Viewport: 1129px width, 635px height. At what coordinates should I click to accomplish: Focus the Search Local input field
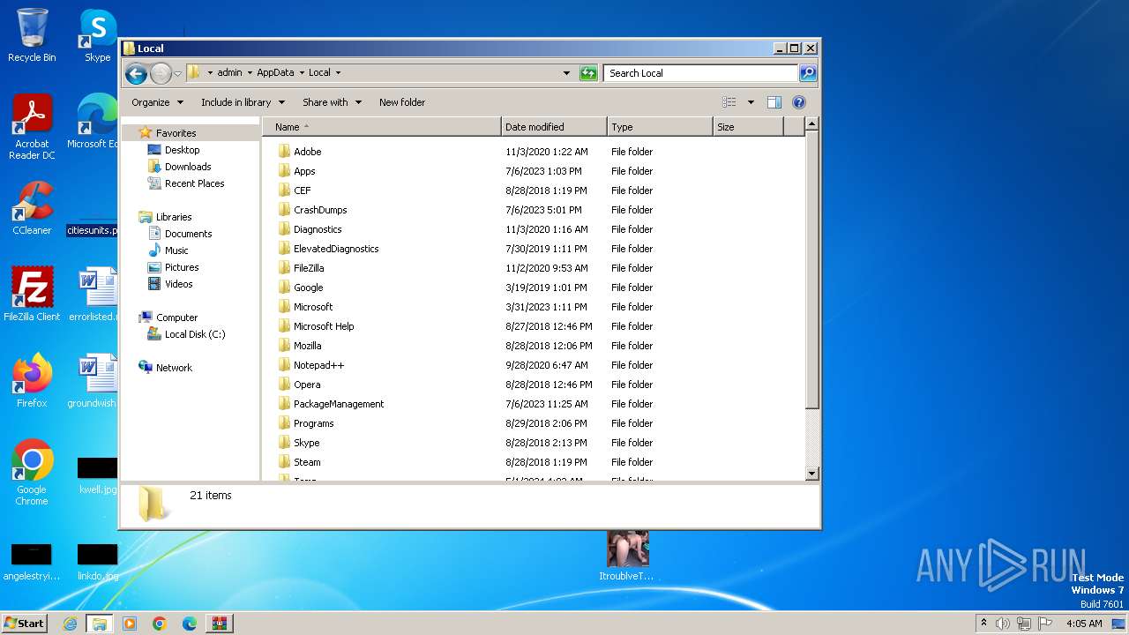(701, 73)
